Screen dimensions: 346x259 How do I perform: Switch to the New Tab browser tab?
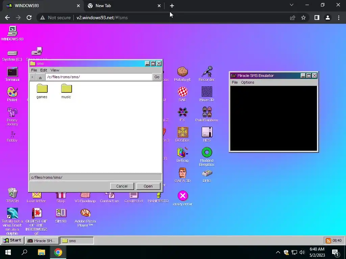pyautogui.click(x=124, y=6)
